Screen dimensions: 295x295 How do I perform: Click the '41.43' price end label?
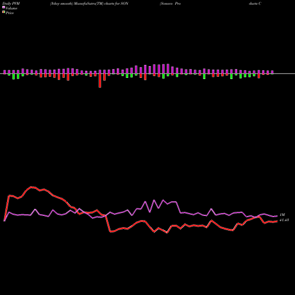[284, 220]
